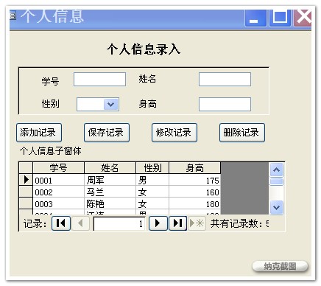Select row selector for record 0002
321x286 pixels.
(26, 192)
